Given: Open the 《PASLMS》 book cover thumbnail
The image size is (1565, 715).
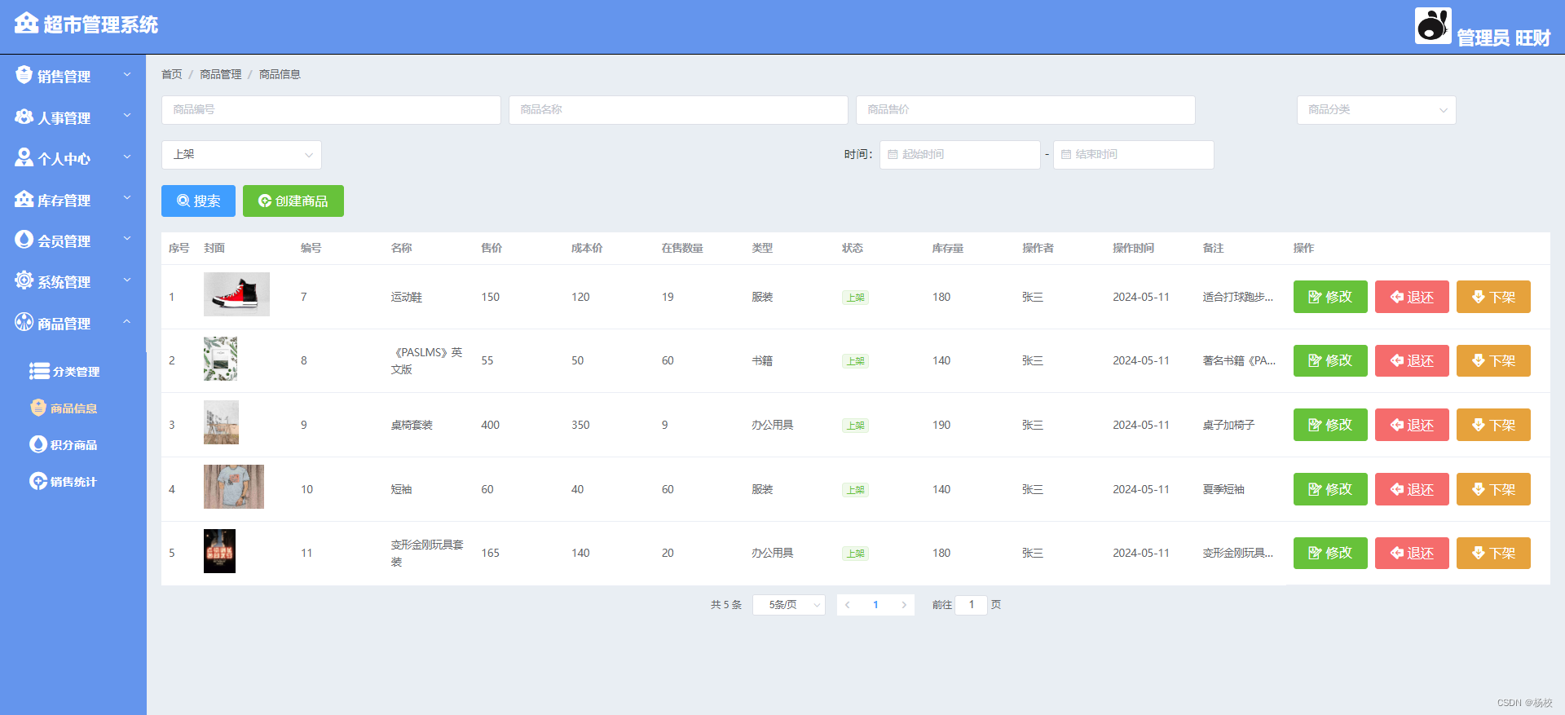Looking at the screenshot, I should 220,359.
